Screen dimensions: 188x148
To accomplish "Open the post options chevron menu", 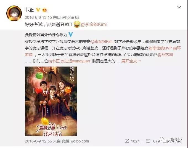I will pos(179,7).
